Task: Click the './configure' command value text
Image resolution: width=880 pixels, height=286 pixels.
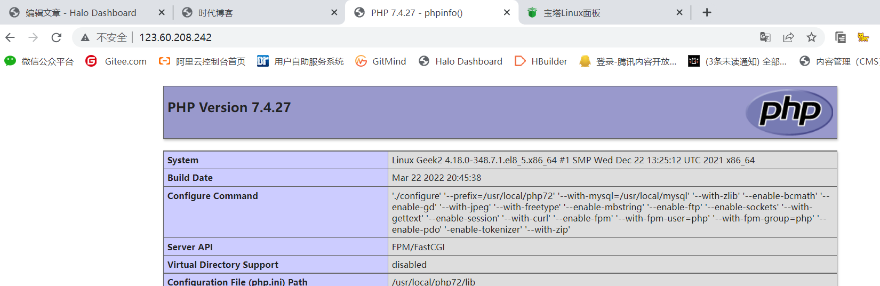Action: (x=611, y=213)
